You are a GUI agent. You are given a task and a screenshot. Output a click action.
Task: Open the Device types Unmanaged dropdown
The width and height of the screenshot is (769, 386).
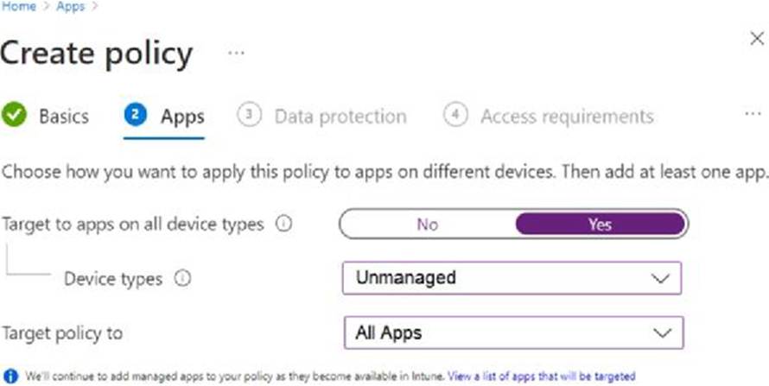click(x=512, y=279)
